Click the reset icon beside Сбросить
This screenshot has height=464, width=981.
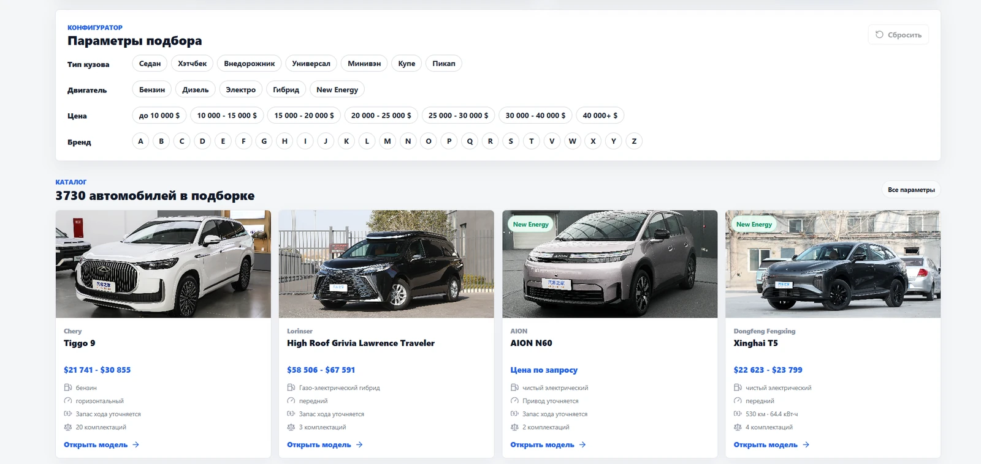(x=879, y=34)
